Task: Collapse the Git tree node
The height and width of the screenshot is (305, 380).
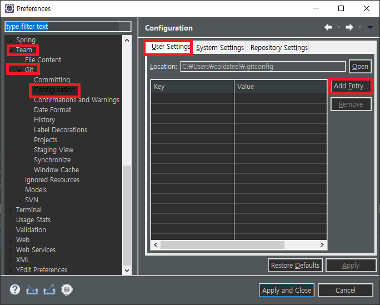Action: [x=19, y=70]
